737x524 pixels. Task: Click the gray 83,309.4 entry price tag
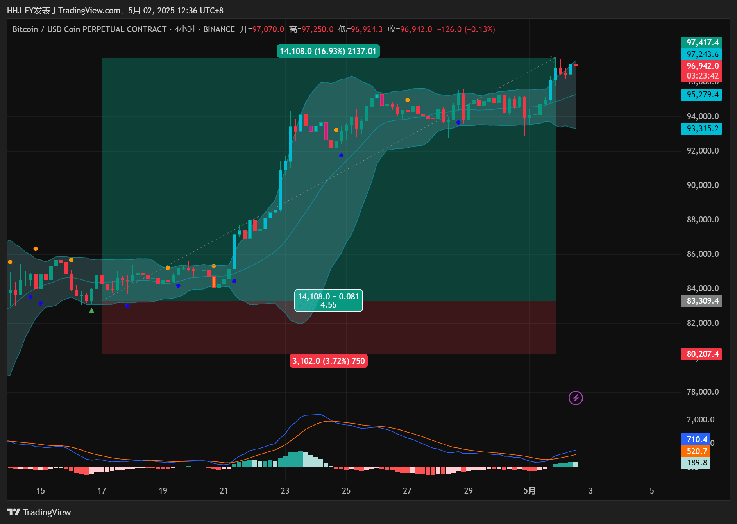702,301
